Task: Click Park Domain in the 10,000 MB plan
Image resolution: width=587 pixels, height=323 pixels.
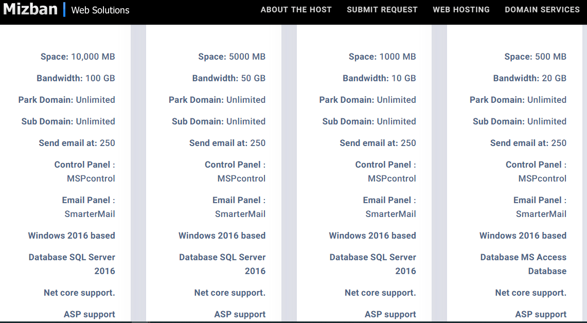Action: [x=67, y=100]
